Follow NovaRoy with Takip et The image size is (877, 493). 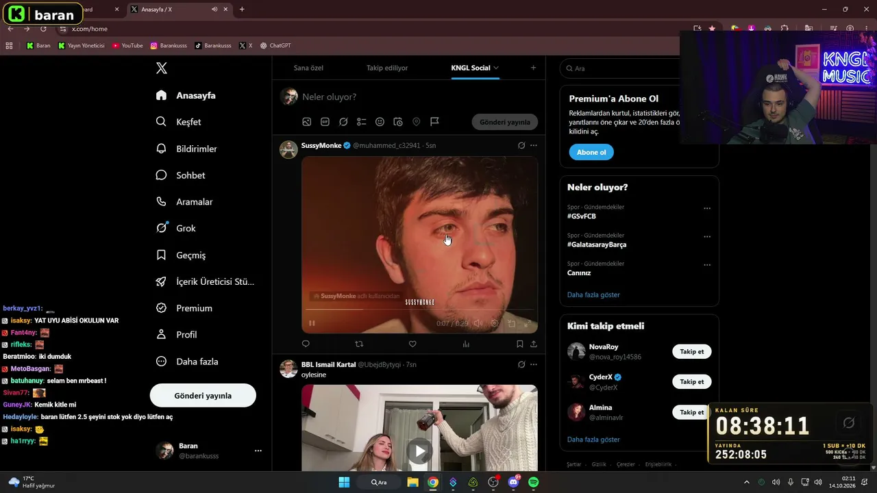[x=692, y=351]
